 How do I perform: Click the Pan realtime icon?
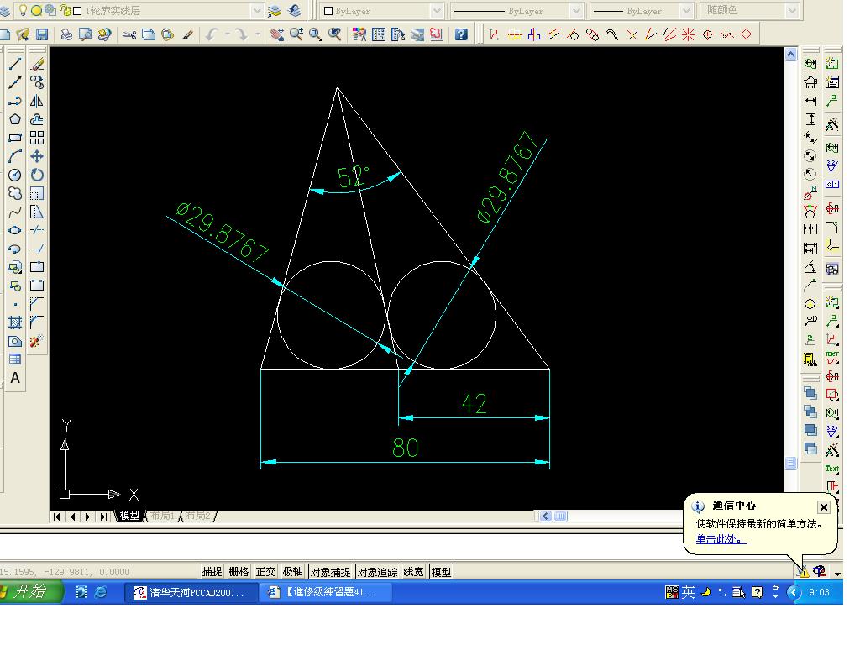[277, 34]
